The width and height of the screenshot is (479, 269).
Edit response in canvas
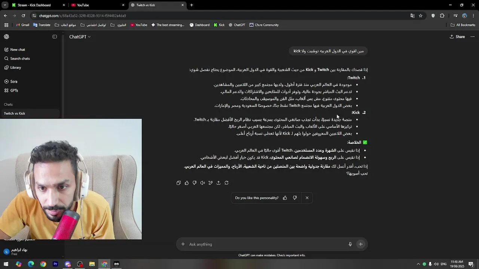[x=211, y=183]
